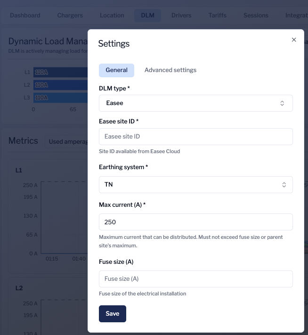The height and width of the screenshot is (335, 308).
Task: Click the chevron icon on TN selector
Action: tap(284, 185)
